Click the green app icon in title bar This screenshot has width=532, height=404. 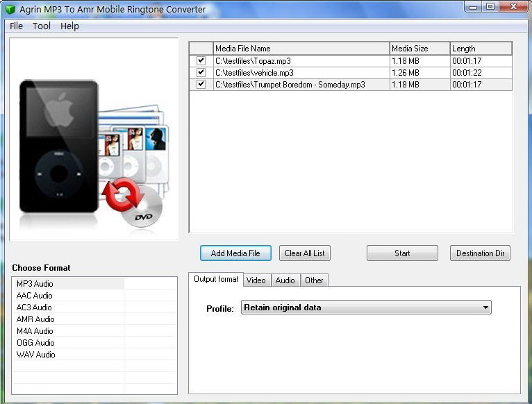click(10, 9)
